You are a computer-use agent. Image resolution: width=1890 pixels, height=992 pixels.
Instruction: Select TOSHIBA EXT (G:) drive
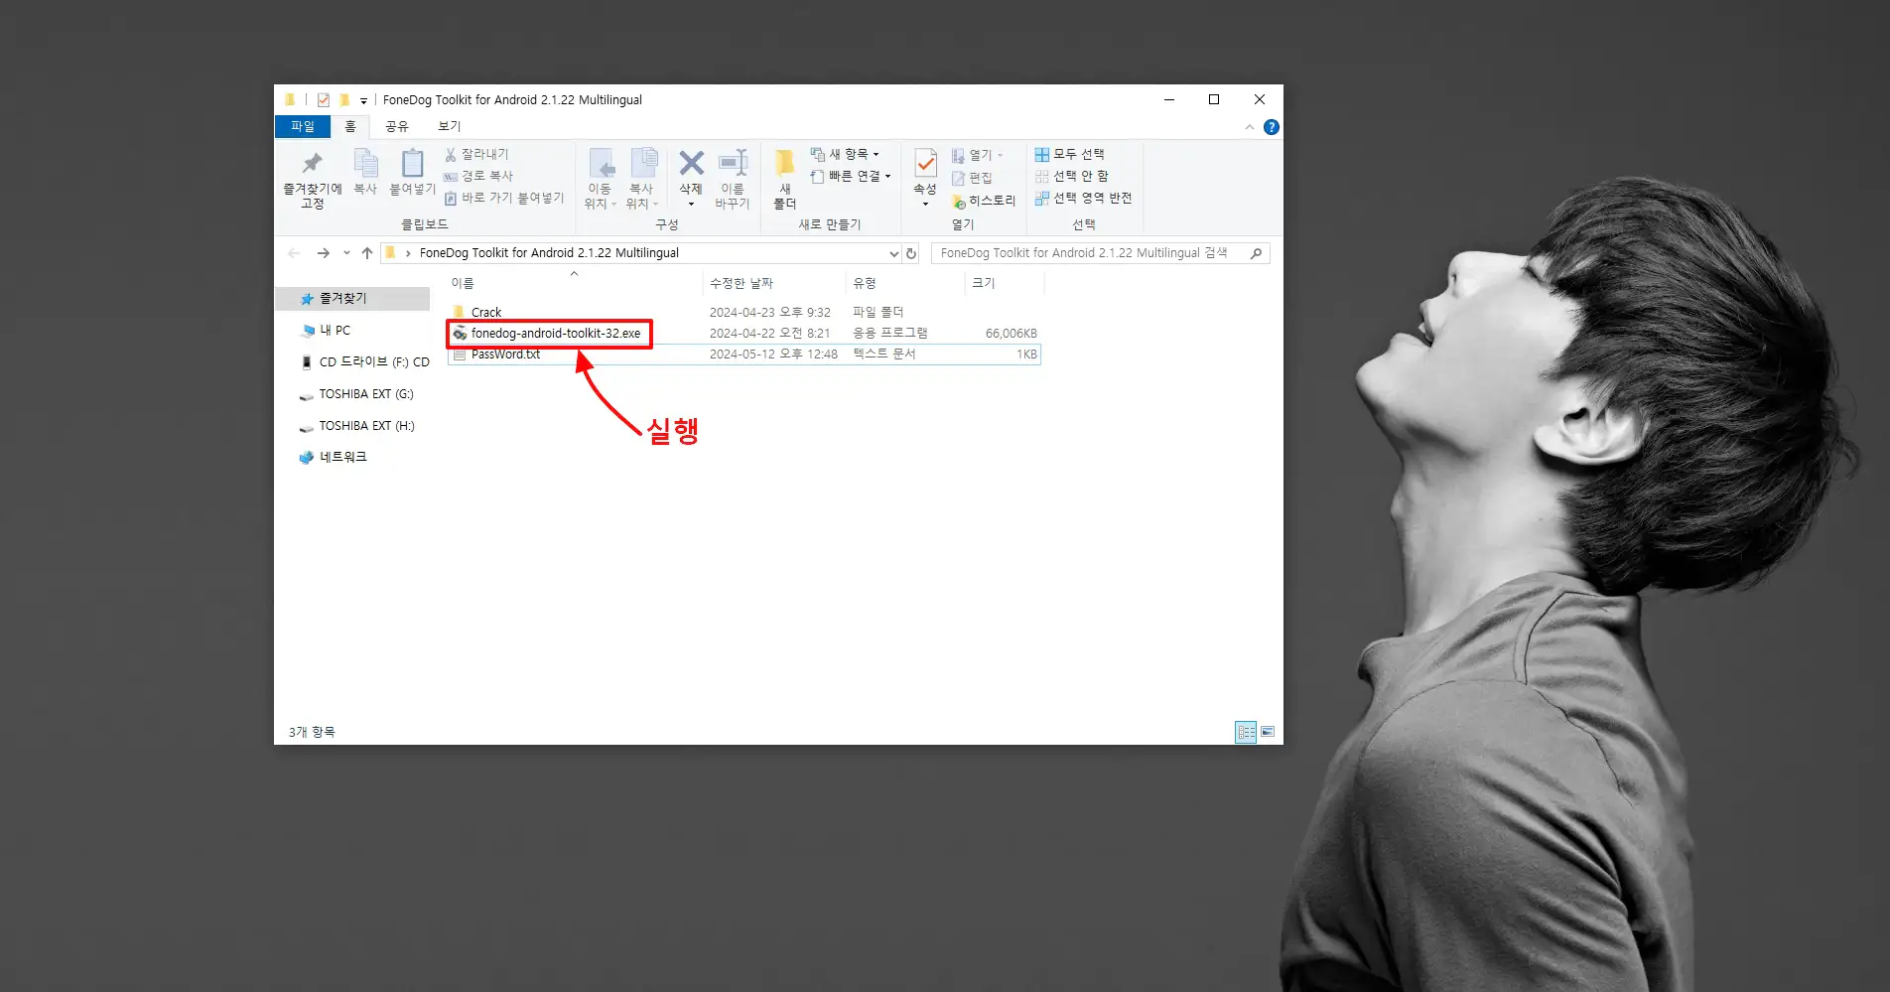click(356, 393)
